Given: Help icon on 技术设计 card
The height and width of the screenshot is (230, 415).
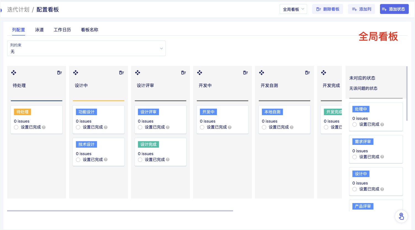Looking at the screenshot, I should tap(106, 160).
